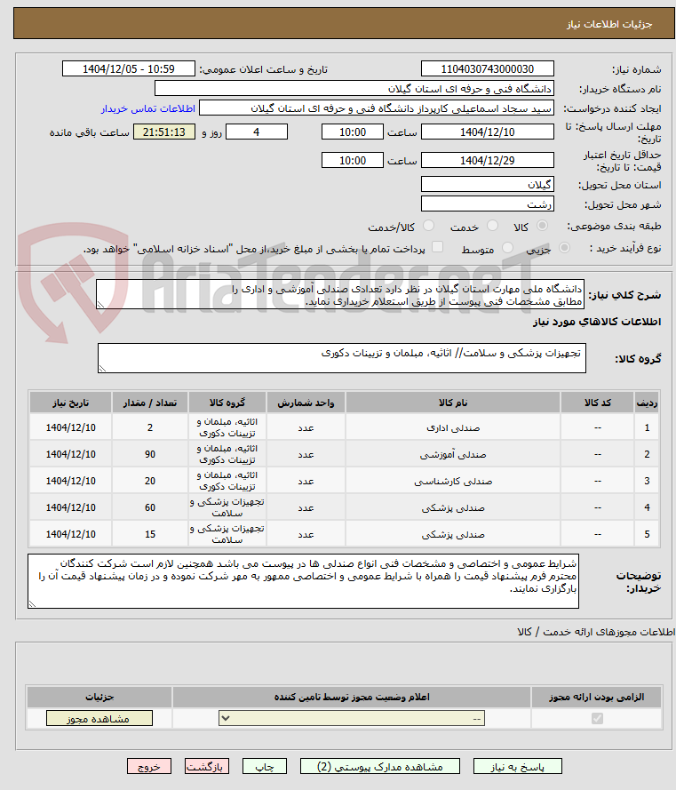676x790 pixels.
Task: Click the remaining time field 21:51:13
Action: click(163, 132)
